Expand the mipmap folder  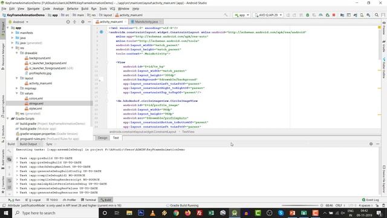17,88
